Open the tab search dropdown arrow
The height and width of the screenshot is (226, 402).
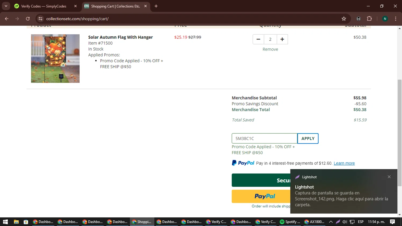tap(6, 6)
